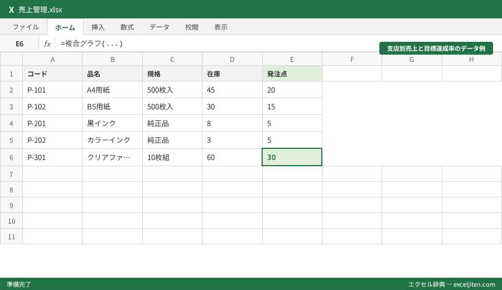Select column A header

(x=52, y=59)
